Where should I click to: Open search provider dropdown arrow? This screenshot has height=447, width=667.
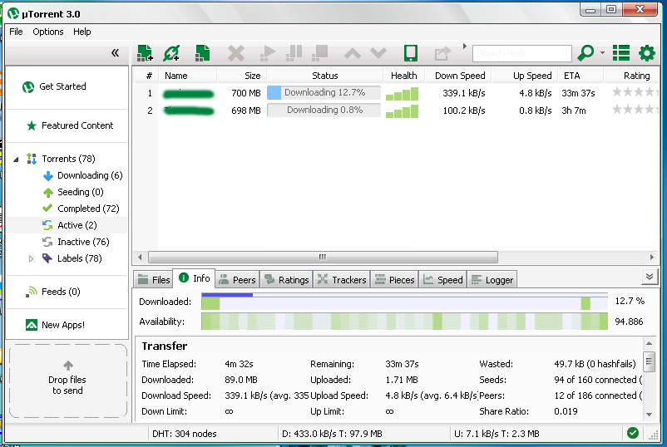point(602,53)
